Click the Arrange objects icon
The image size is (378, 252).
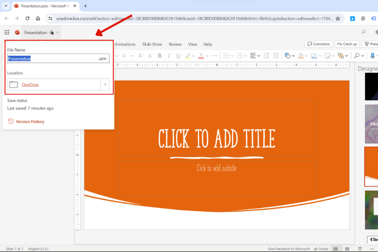pyautogui.click(x=341, y=56)
